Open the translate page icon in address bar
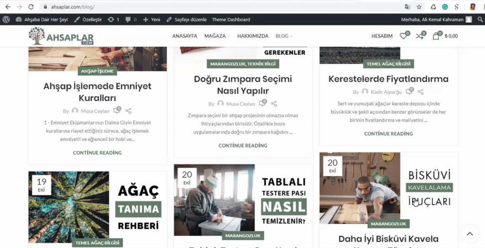This screenshot has width=485, height=248. coord(407,7)
